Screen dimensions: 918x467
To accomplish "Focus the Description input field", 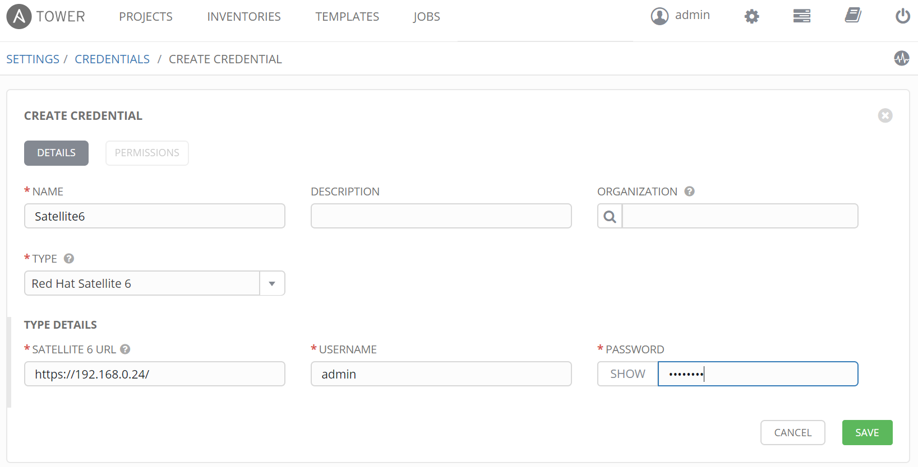I will coord(441,216).
